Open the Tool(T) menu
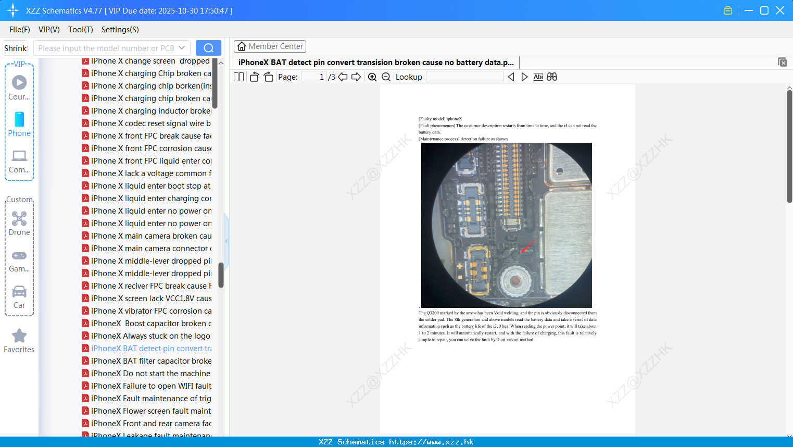Screen dimensions: 793x447 [x=81, y=30]
